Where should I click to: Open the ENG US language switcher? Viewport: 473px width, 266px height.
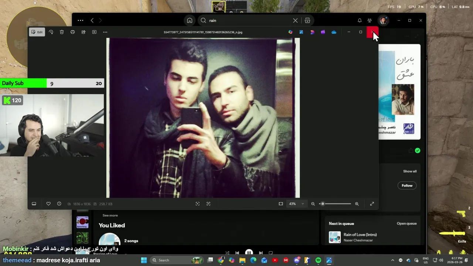click(x=426, y=260)
